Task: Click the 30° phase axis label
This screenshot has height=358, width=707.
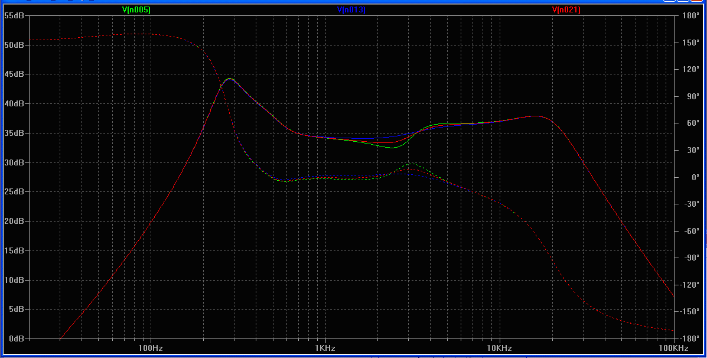Action: pos(693,150)
